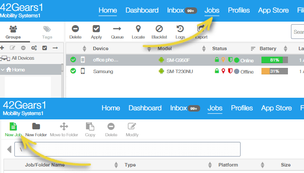Click New Job button
The width and height of the screenshot is (304, 173).
coord(13,130)
